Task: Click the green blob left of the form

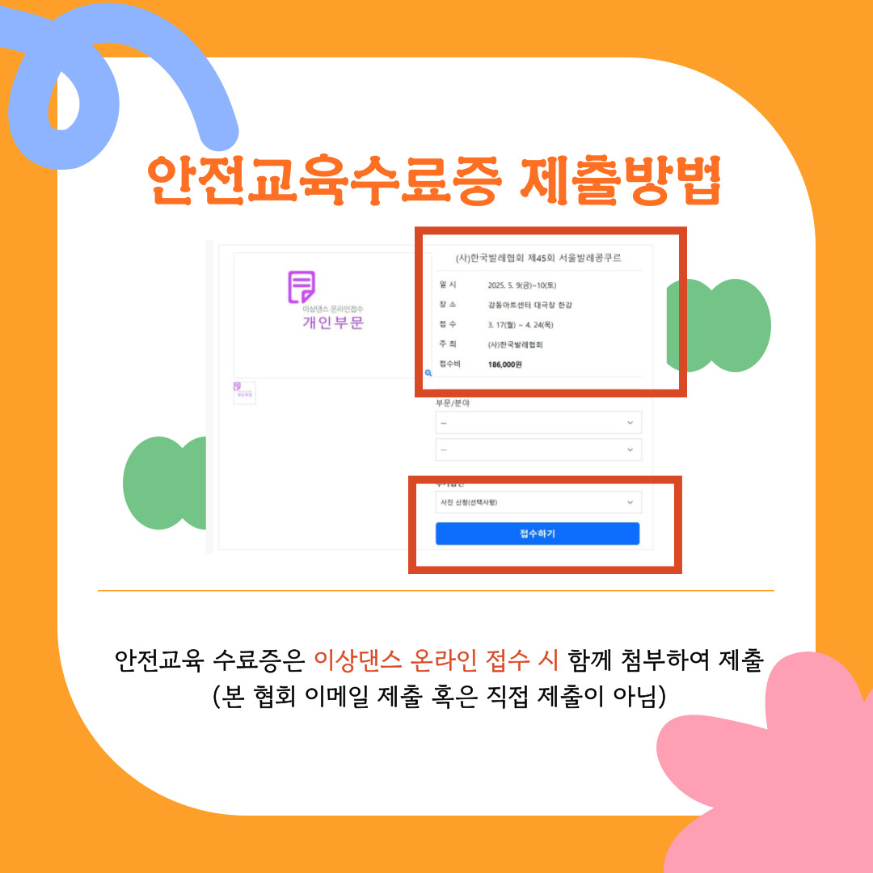Action: tap(164, 483)
